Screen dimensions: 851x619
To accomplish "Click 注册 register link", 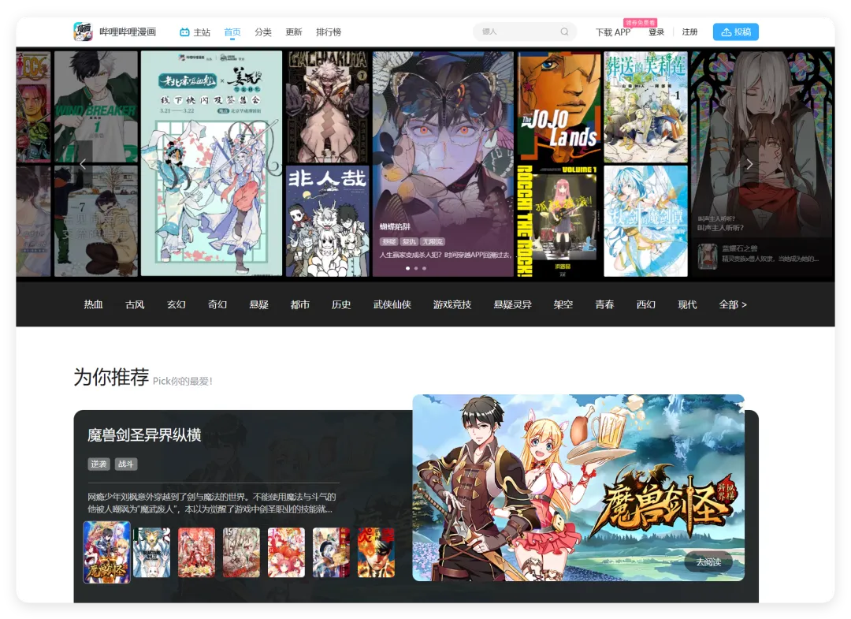I will (689, 32).
